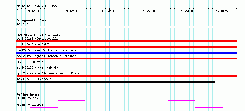
Task: Select the red bar under esv3892268
Action: pos(127,41)
